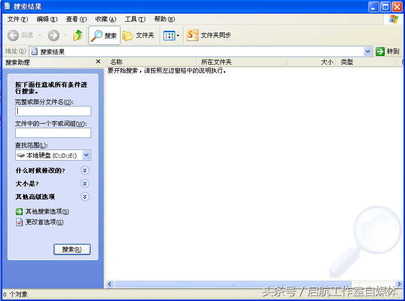This screenshot has width=405, height=301.
Task: Expand 什么时候修改的 section
Action: point(85,171)
